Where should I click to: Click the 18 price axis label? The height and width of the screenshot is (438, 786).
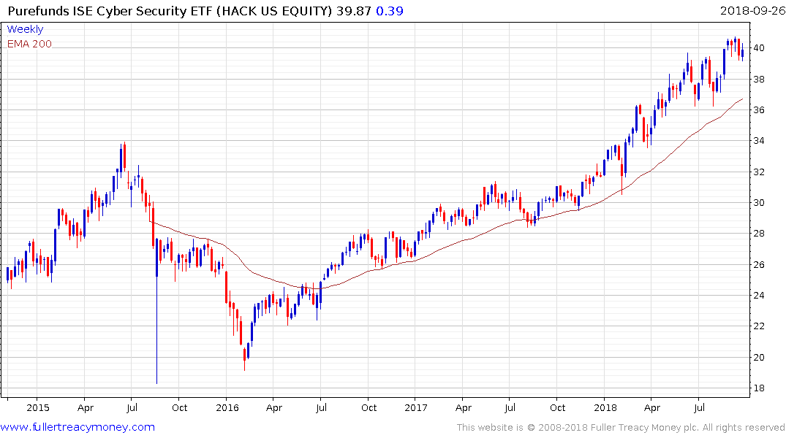pos(758,388)
